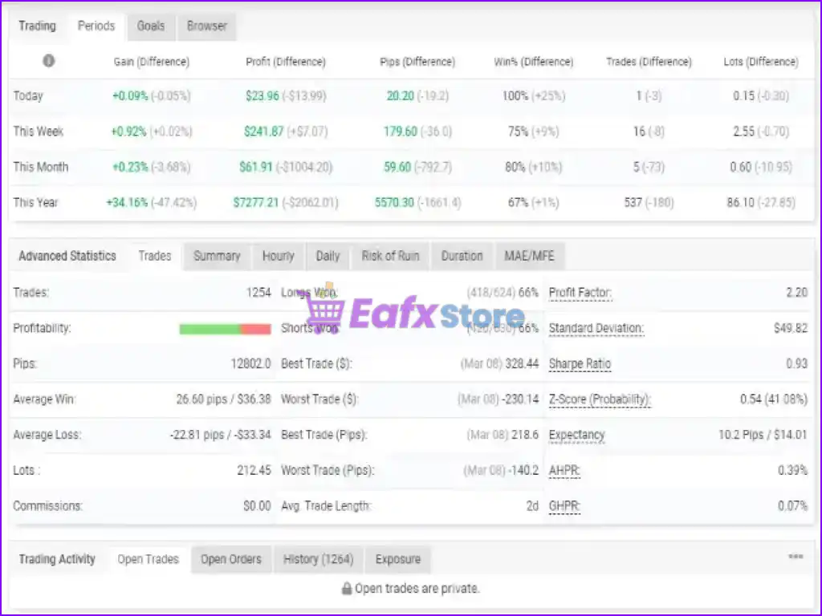Click the three-dots menu in Trading Activity
Viewport: 822px width, 616px height.
796,557
